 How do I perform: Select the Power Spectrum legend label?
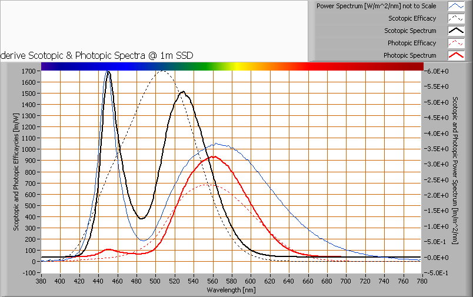[x=376, y=6]
